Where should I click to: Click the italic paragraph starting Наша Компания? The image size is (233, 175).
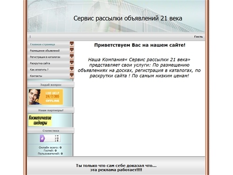point(139,68)
